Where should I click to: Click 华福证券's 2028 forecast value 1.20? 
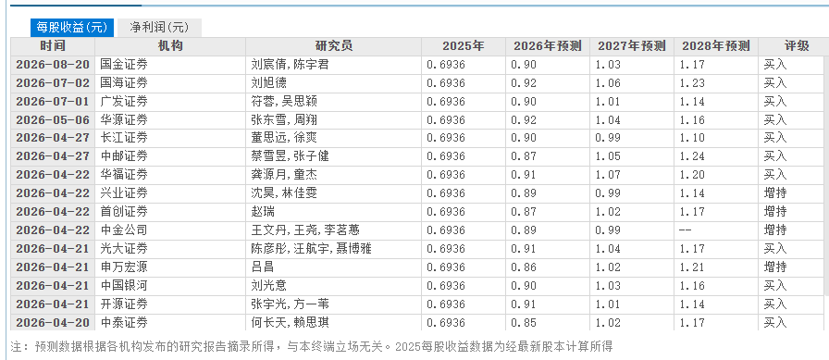[692, 176]
